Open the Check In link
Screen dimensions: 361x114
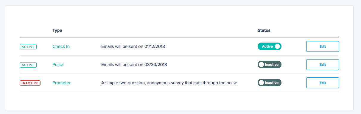coord(61,46)
